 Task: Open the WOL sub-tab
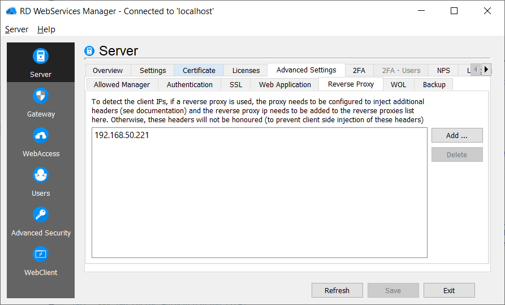click(398, 84)
